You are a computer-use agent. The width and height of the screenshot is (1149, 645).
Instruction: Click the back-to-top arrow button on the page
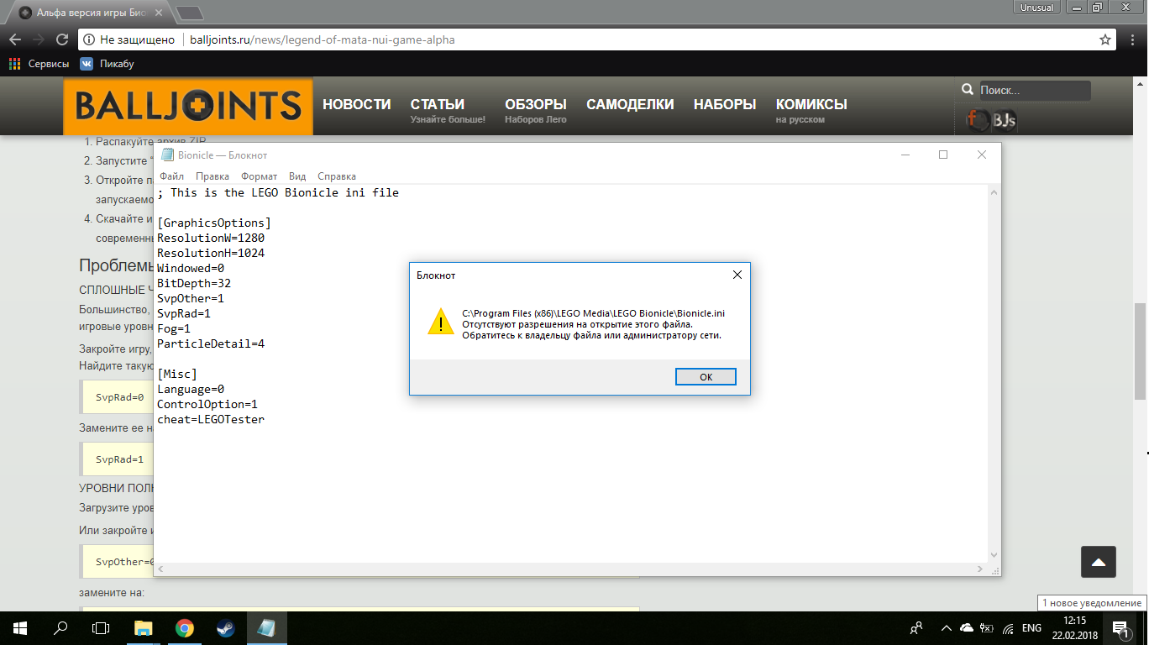coord(1099,562)
